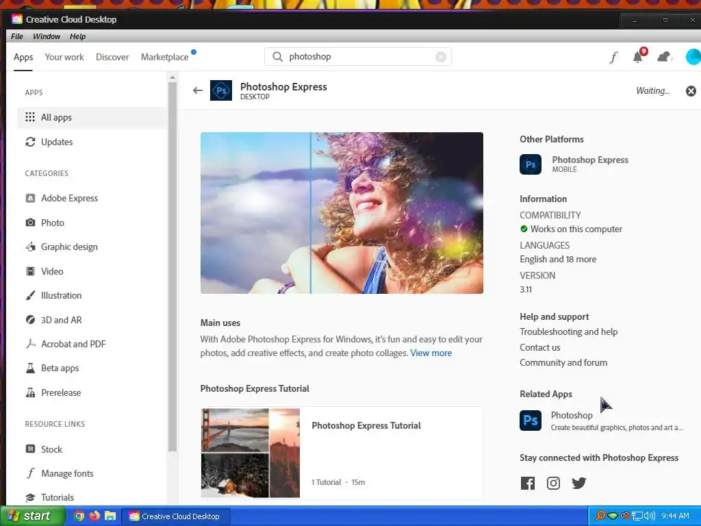This screenshot has height=526, width=701.
Task: Click View more link
Action: coord(431,353)
